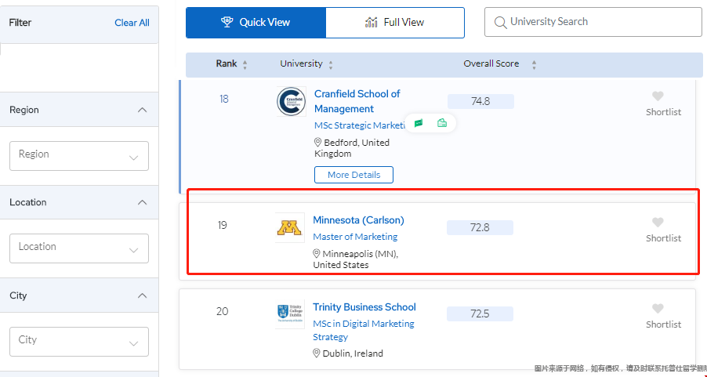Click the location pin beside Bedford
The width and height of the screenshot is (707, 377).
[318, 143]
